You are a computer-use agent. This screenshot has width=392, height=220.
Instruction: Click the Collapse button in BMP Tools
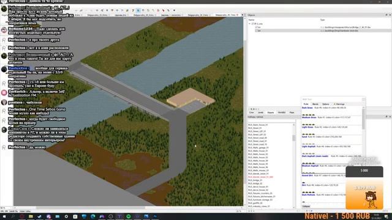306,207
